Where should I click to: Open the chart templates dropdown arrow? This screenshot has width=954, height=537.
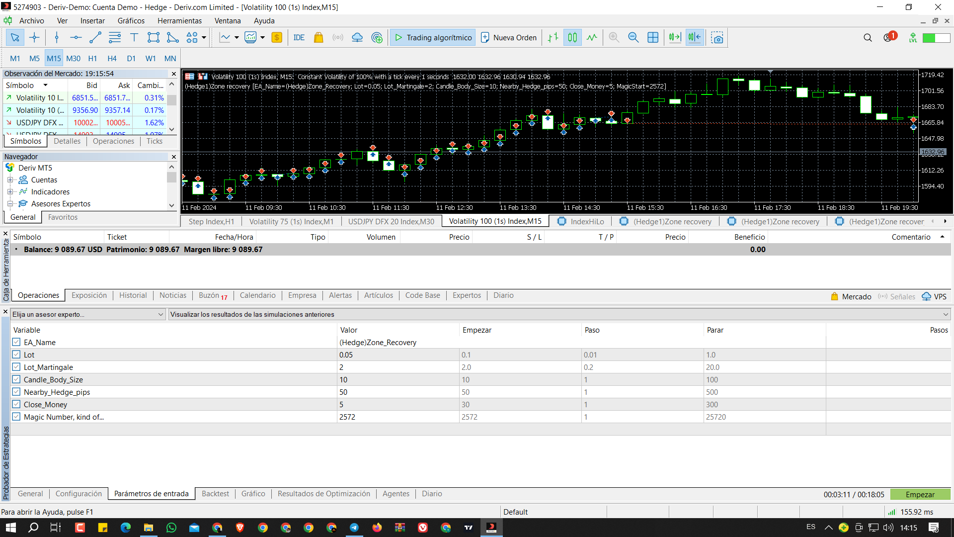(x=262, y=37)
